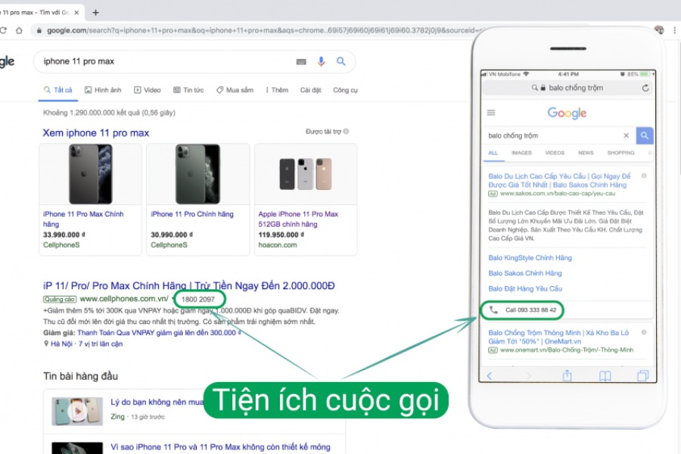681x454 pixels.
Task: Close the '11 pro max' browser tab
Action: pos(76,13)
